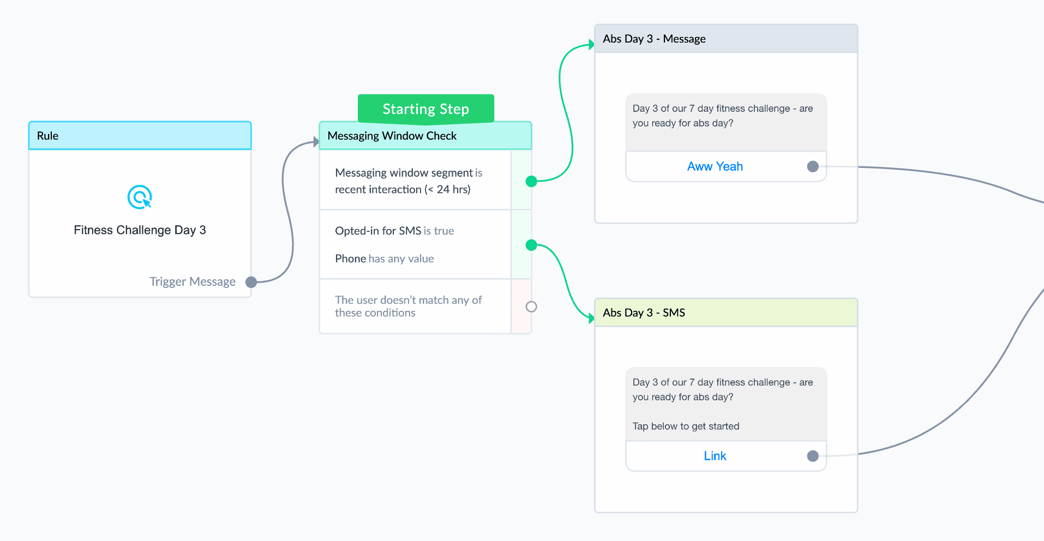Viewport: 1044px width, 541px height.
Task: Select the Messaging Window Check header
Action: point(425,136)
